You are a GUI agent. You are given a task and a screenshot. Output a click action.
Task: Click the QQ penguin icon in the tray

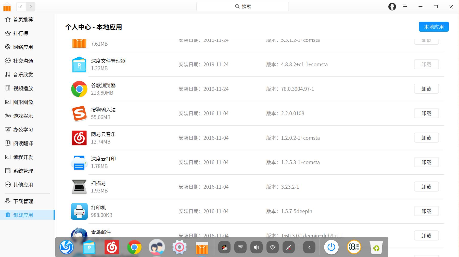tap(224, 247)
